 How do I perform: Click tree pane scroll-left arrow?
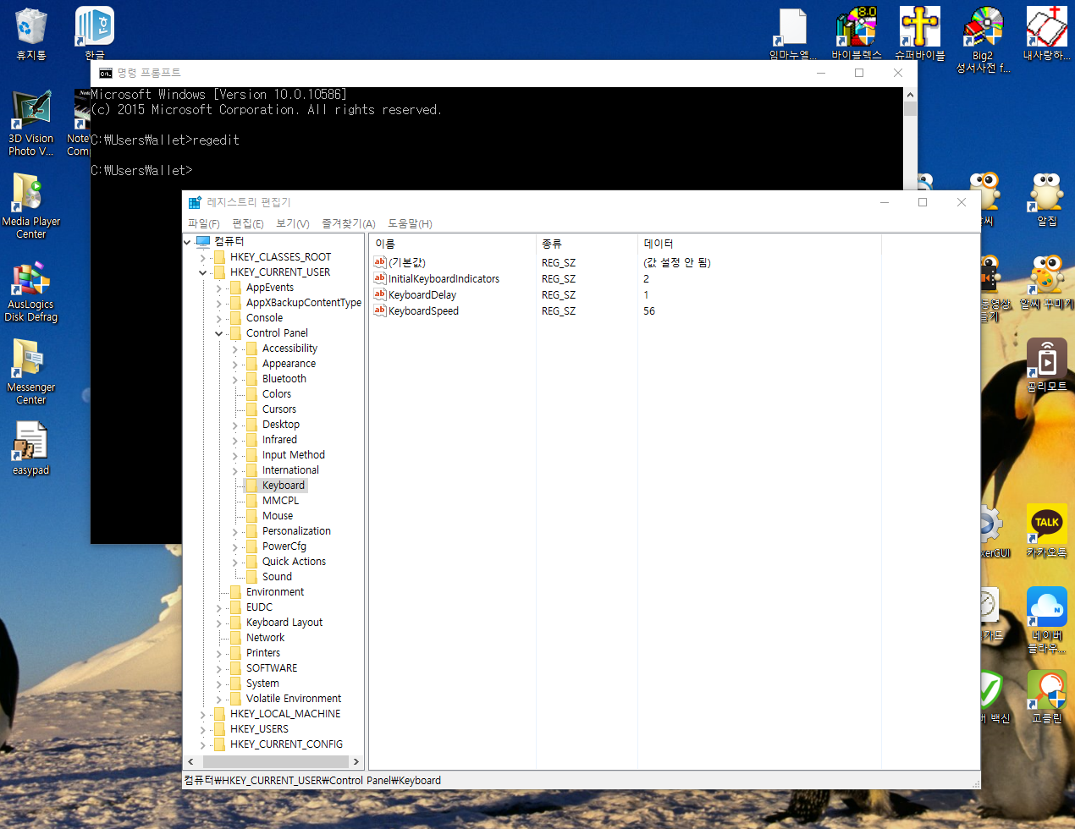[191, 761]
